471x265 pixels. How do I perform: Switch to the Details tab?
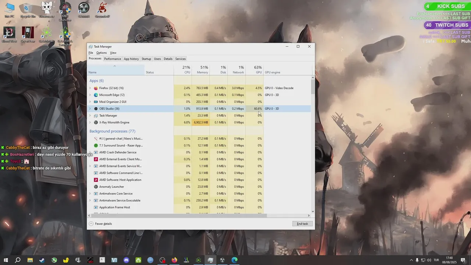168,59
